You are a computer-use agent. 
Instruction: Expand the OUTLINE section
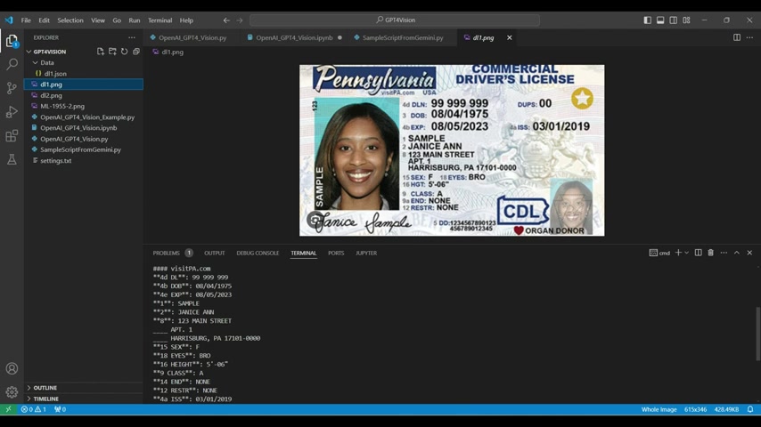click(x=45, y=388)
